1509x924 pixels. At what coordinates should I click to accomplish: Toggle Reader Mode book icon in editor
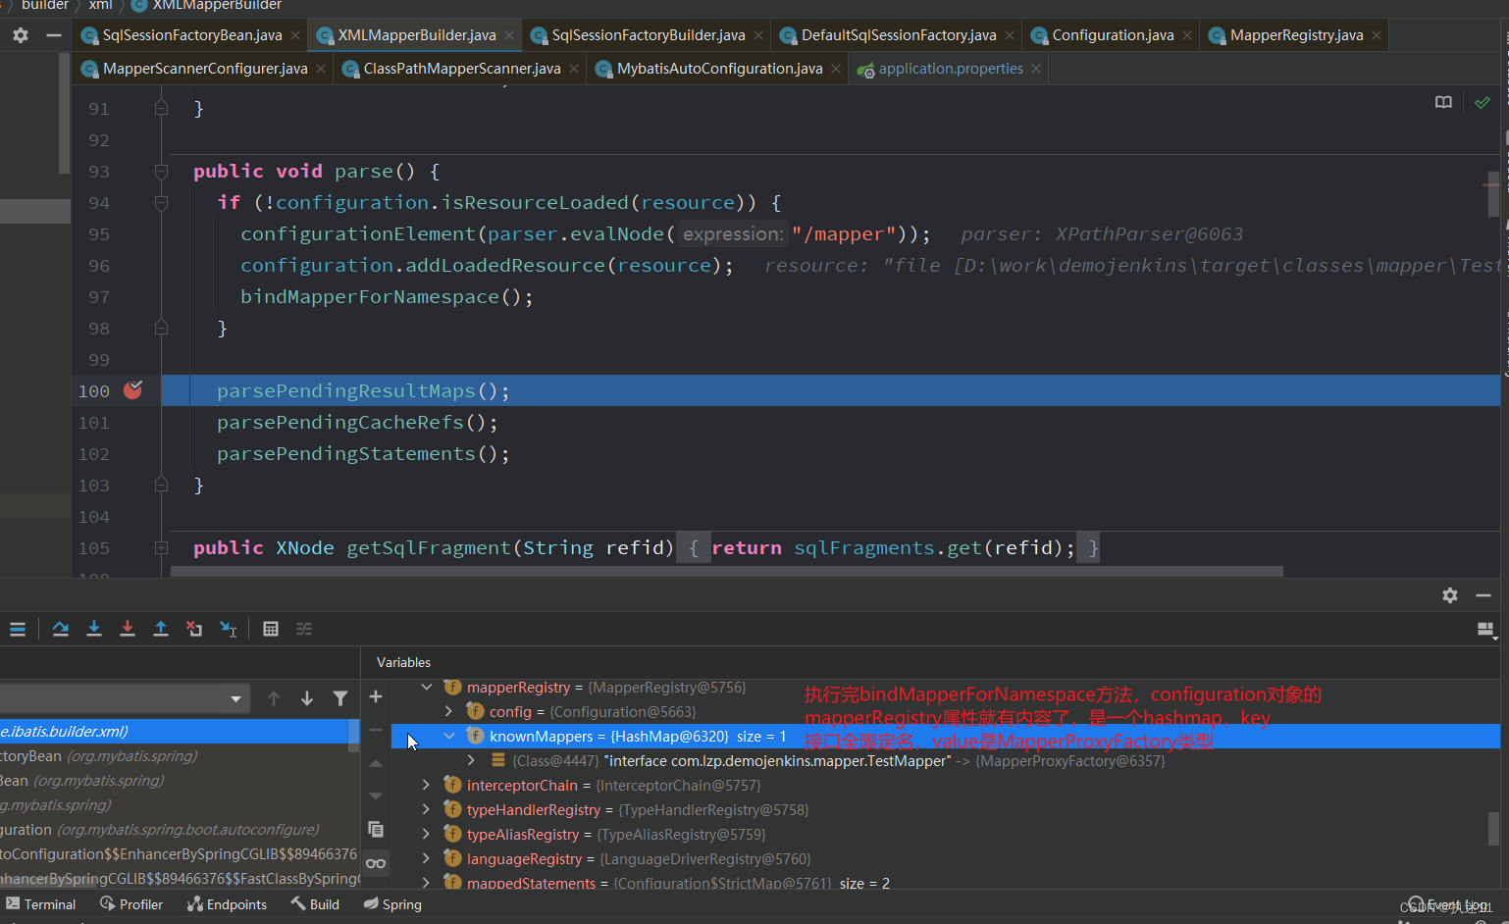(x=1443, y=102)
